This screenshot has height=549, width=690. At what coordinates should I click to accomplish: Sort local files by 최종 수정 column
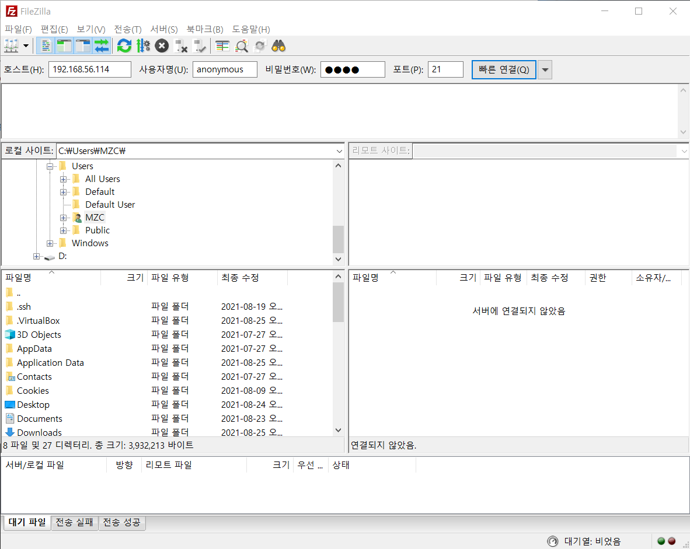pyautogui.click(x=253, y=278)
